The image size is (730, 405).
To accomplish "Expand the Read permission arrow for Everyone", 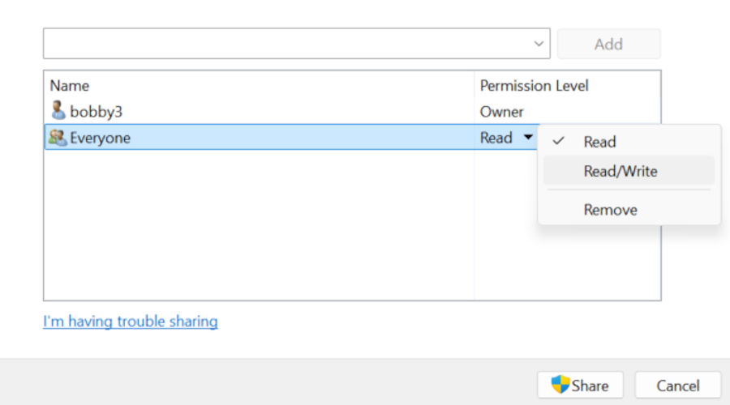I will pyautogui.click(x=528, y=137).
